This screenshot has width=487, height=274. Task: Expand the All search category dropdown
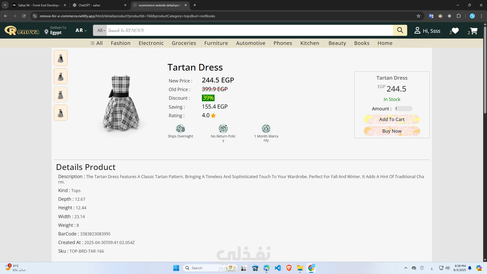(101, 30)
